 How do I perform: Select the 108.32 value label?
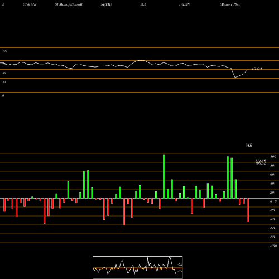tap(261, 163)
